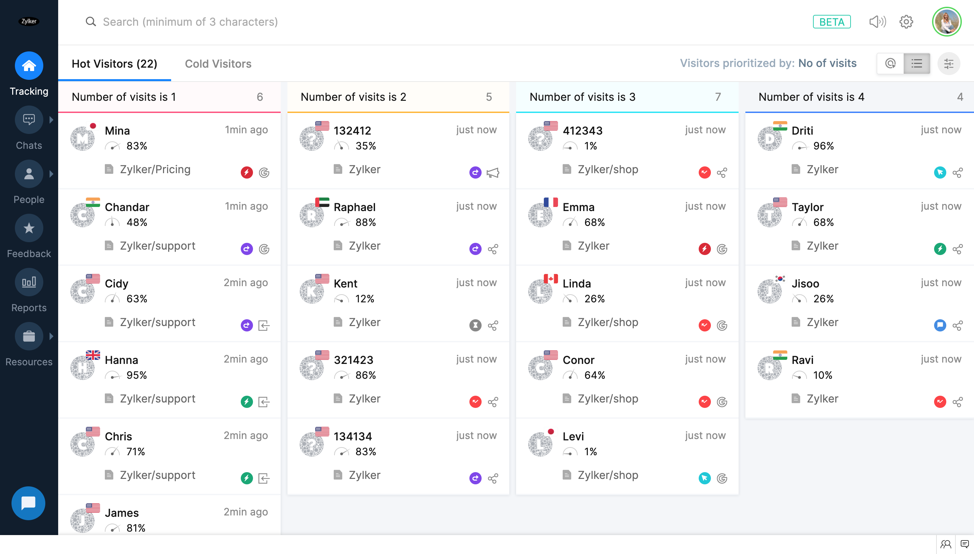Image resolution: width=974 pixels, height=554 pixels.
Task: Click the search input field
Action: 190,22
